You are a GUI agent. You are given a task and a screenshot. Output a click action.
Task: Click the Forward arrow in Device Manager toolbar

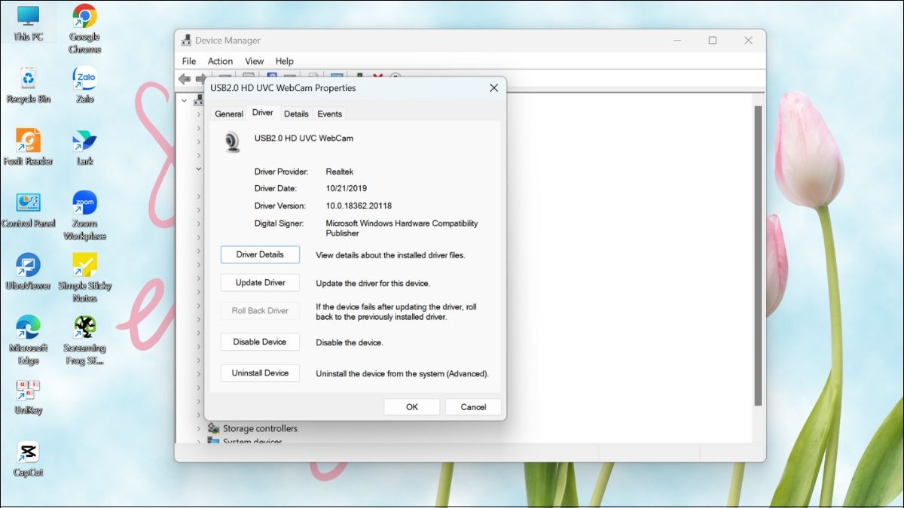click(x=200, y=78)
